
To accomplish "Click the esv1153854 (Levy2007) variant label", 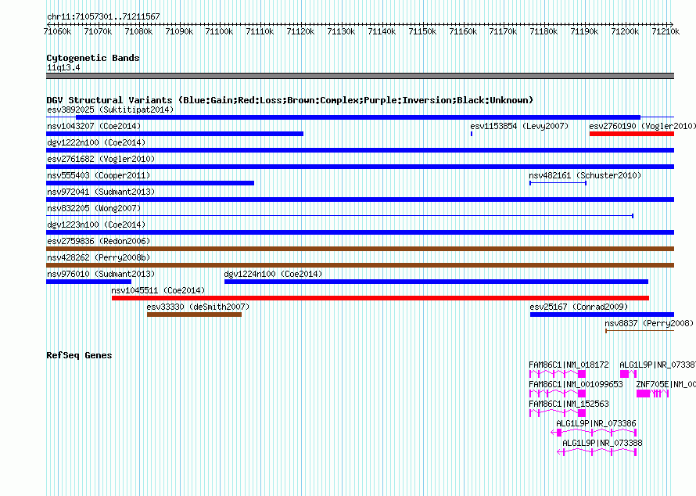I will coord(519,126).
